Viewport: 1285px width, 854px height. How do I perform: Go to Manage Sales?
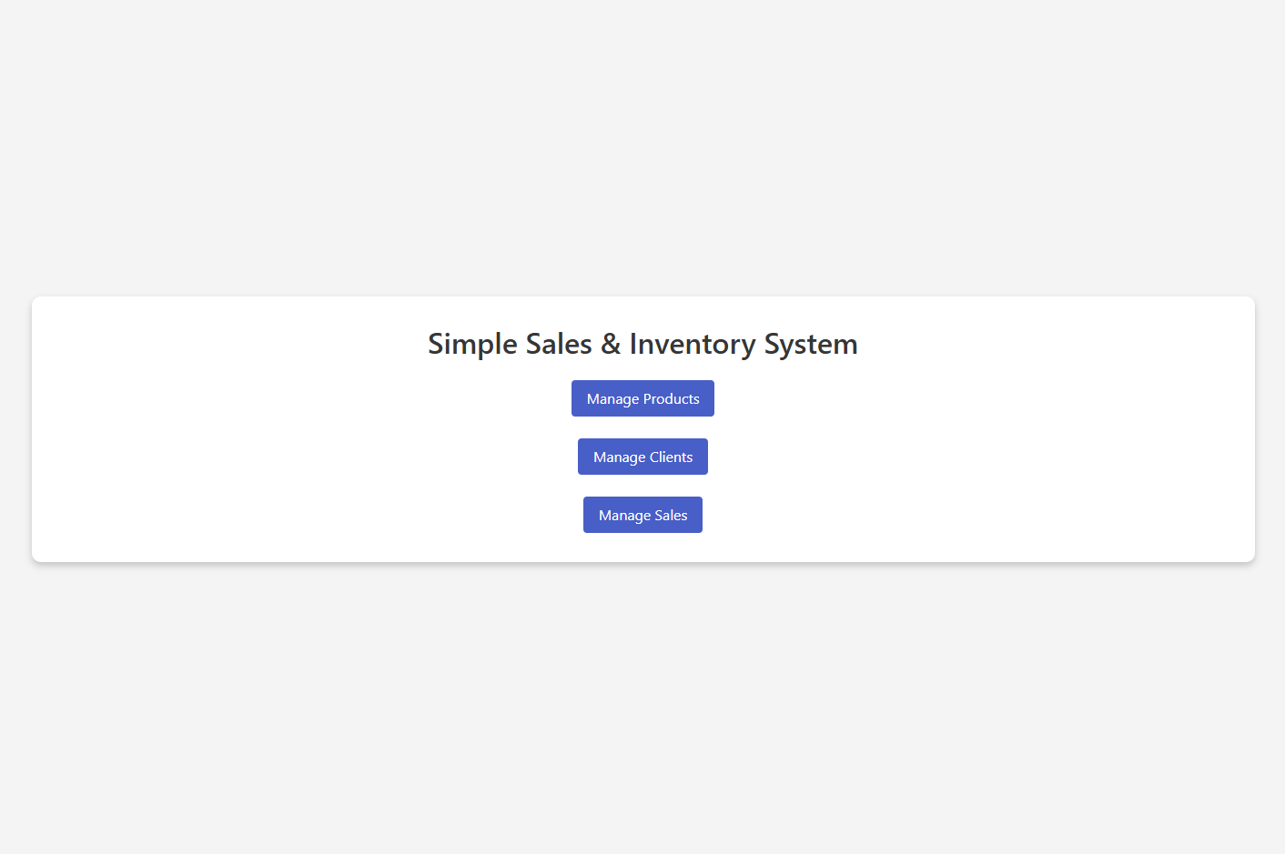point(642,515)
